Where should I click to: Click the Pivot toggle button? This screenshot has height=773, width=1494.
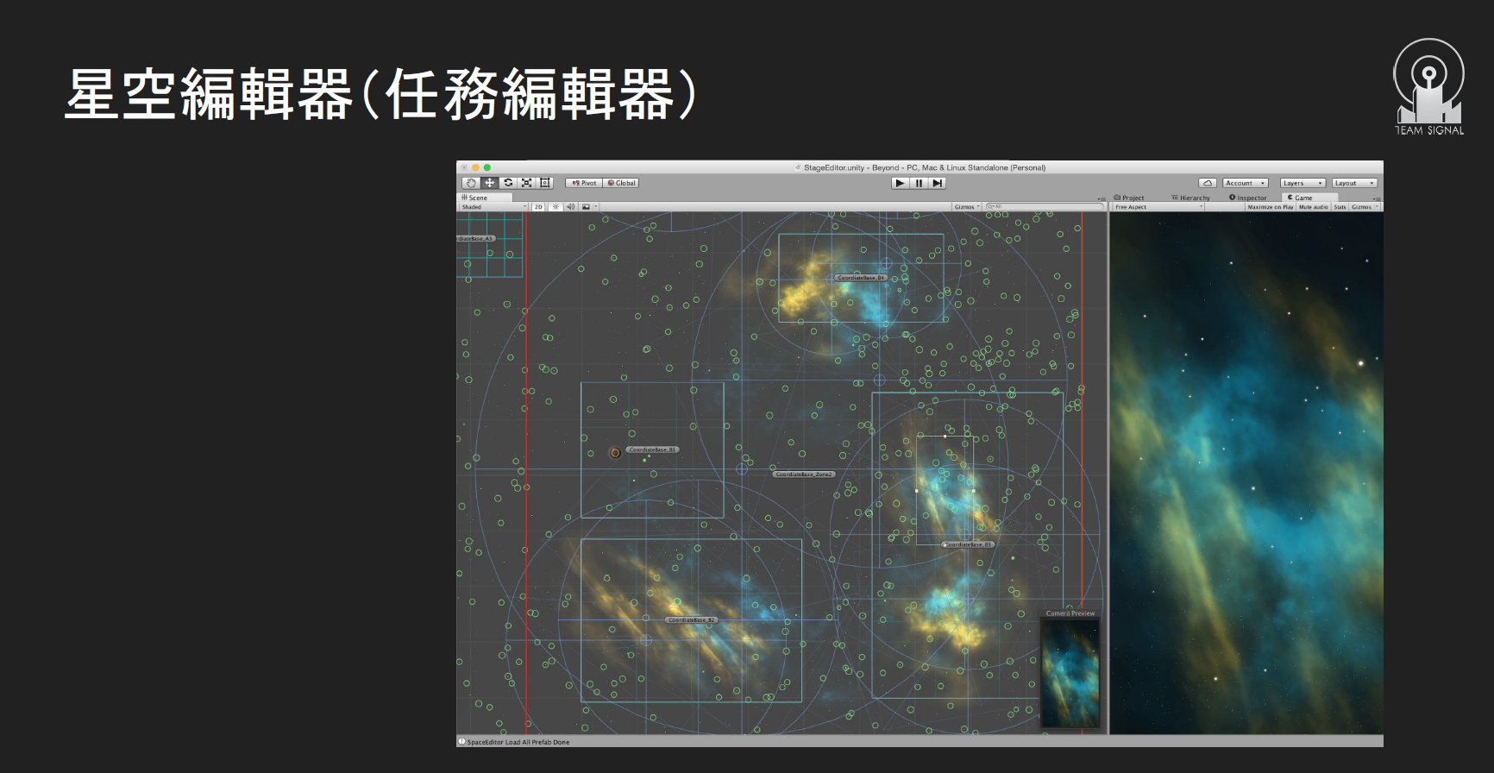(x=584, y=183)
